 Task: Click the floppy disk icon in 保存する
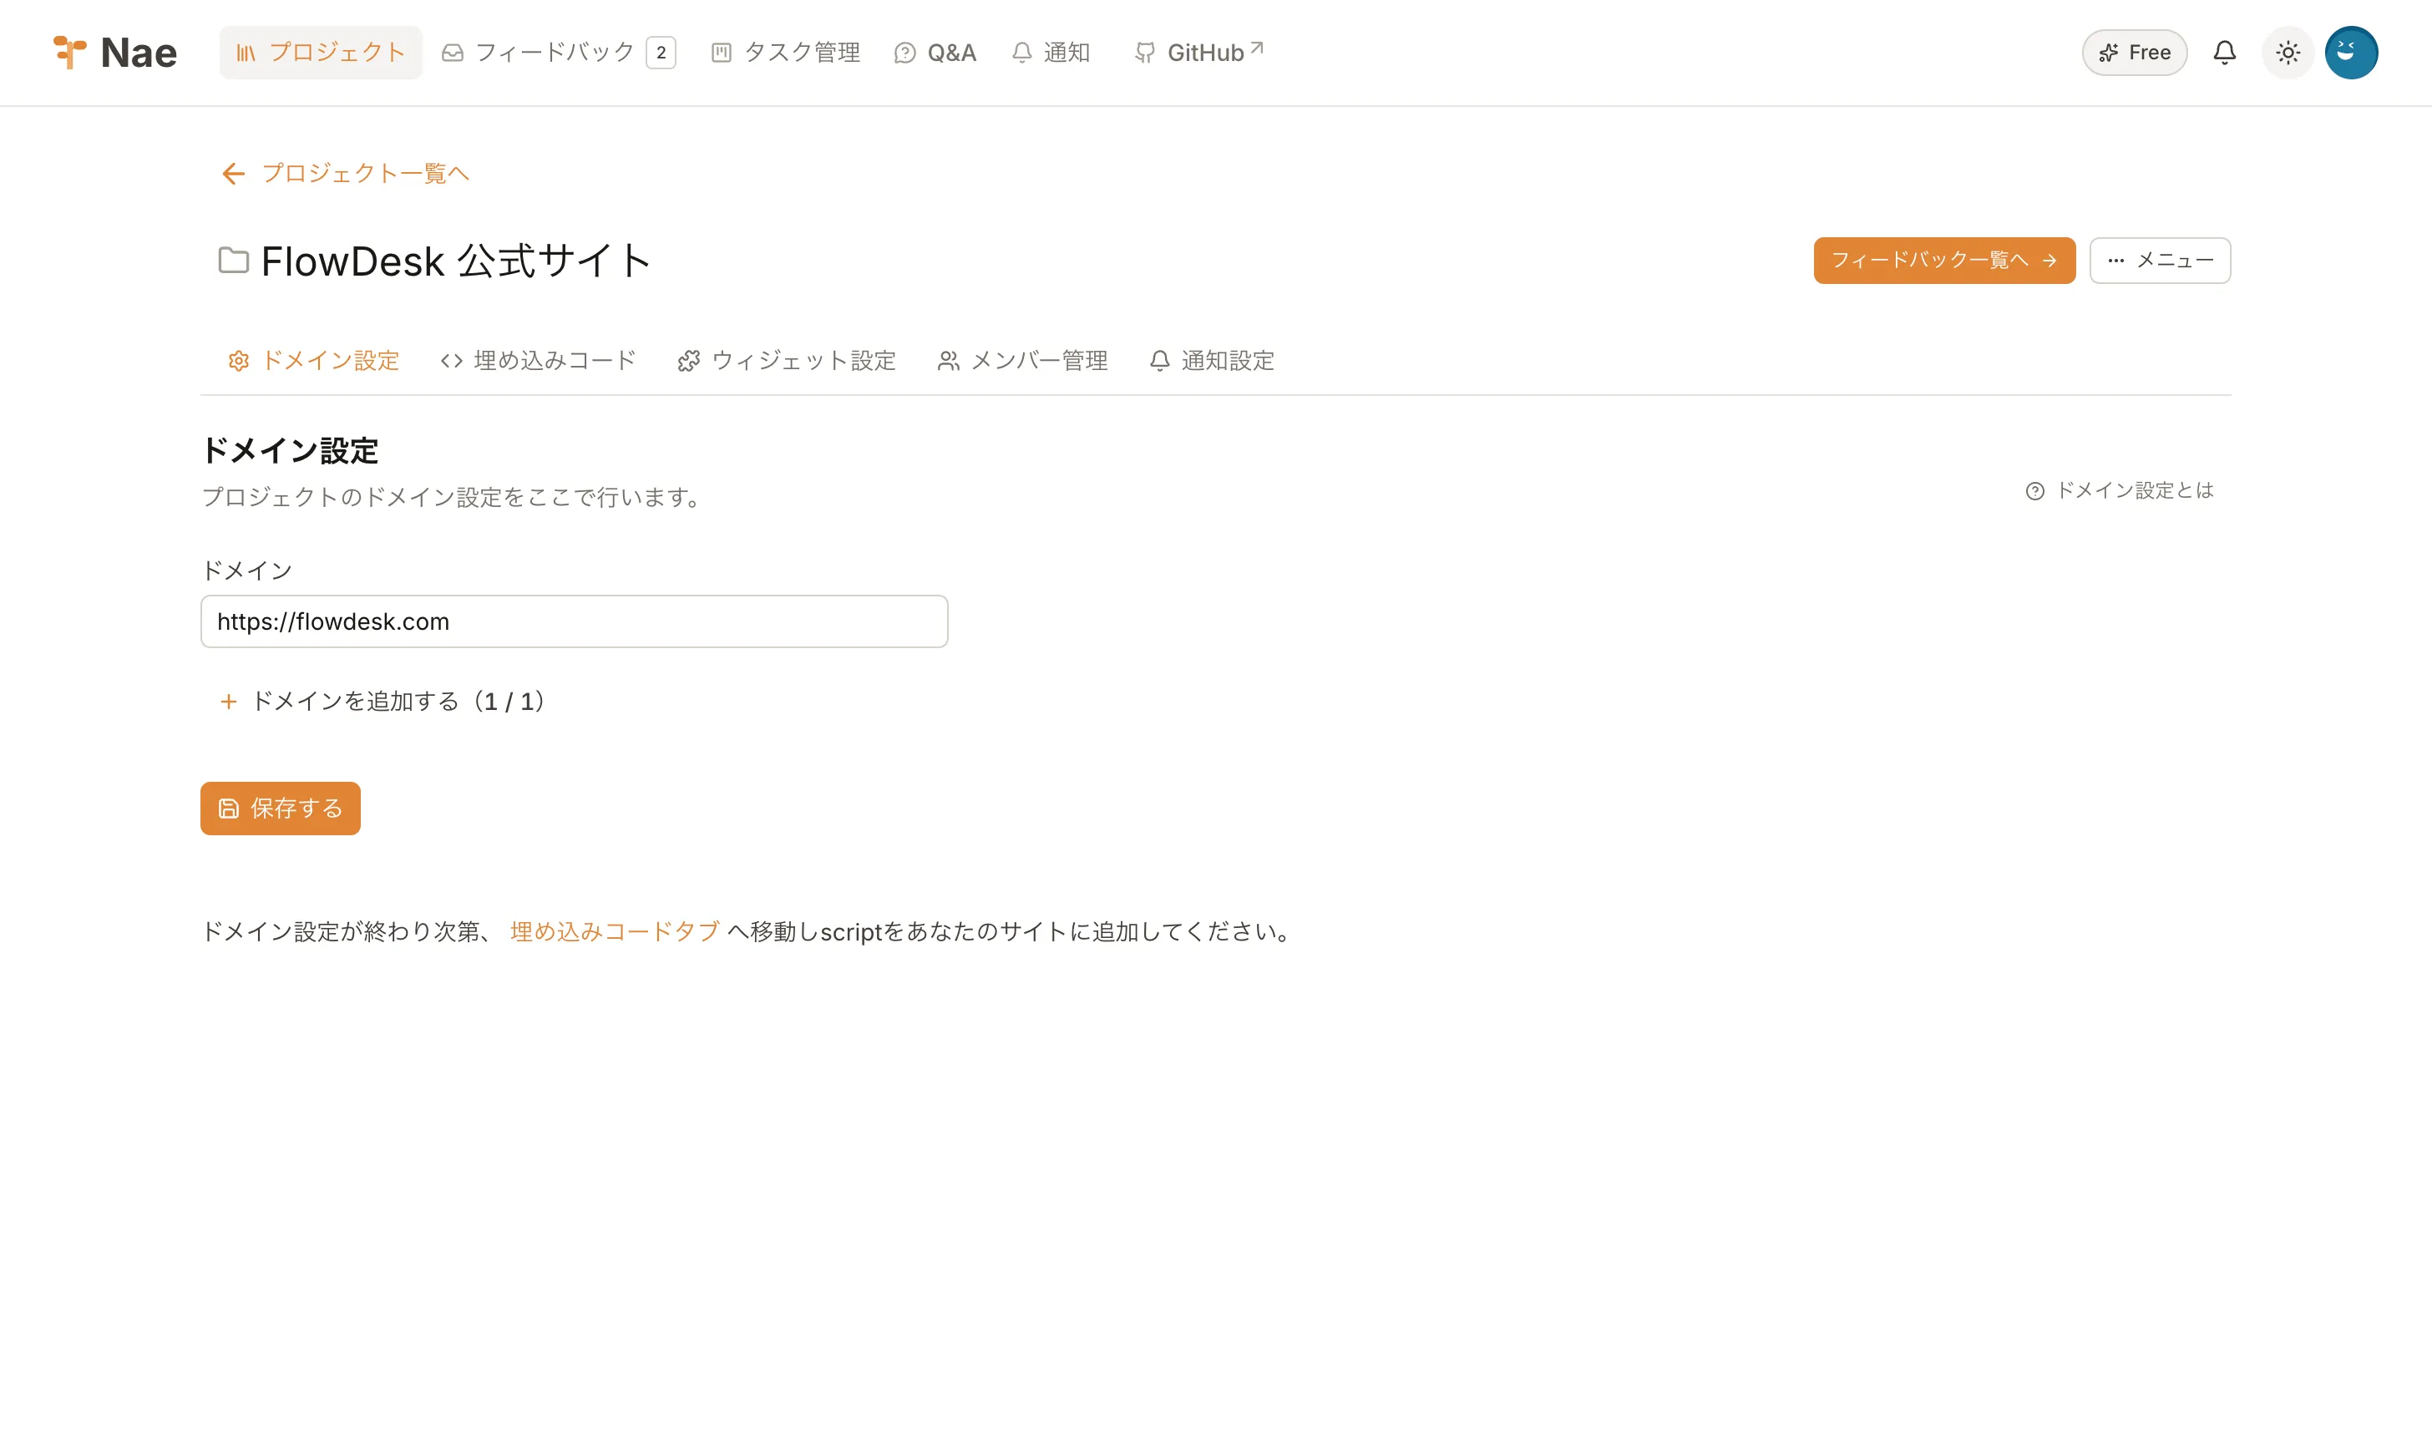(229, 809)
